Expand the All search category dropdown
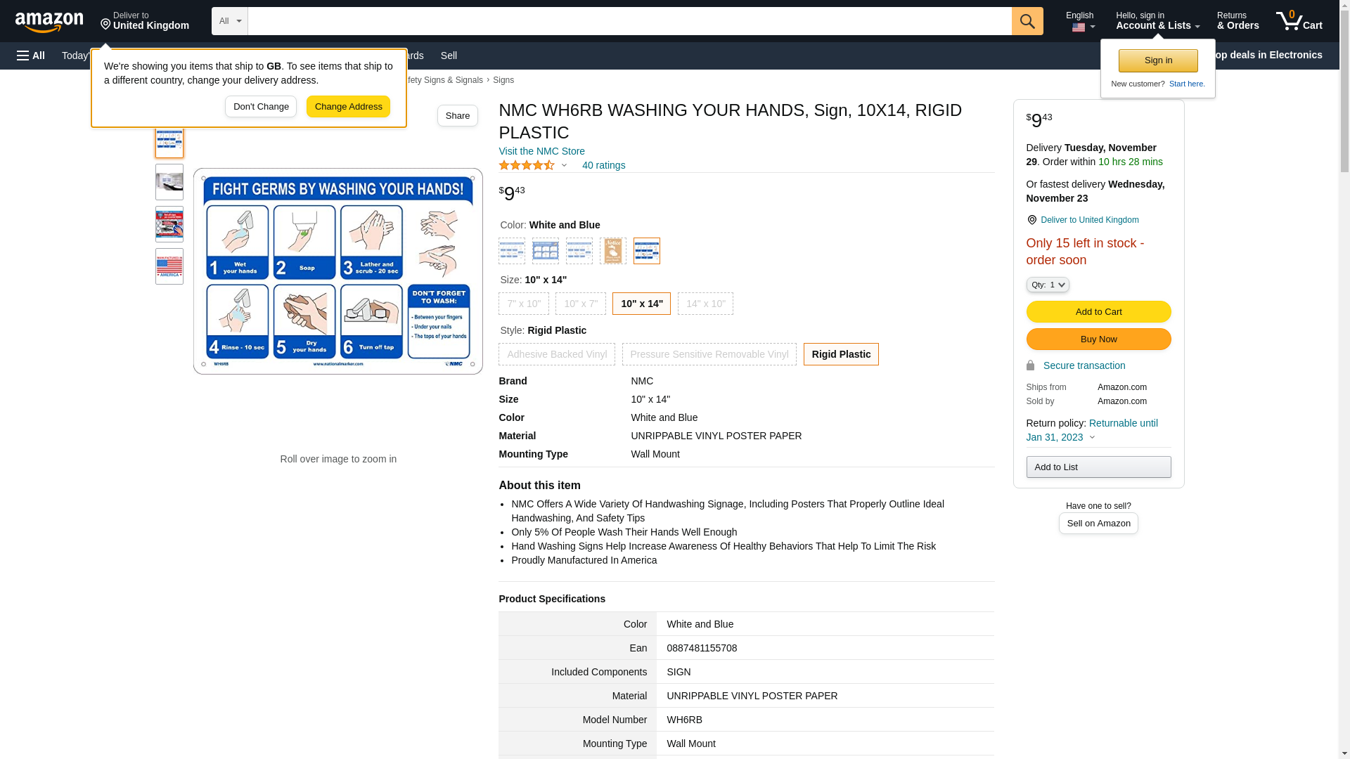The height and width of the screenshot is (759, 1350). coord(230,21)
